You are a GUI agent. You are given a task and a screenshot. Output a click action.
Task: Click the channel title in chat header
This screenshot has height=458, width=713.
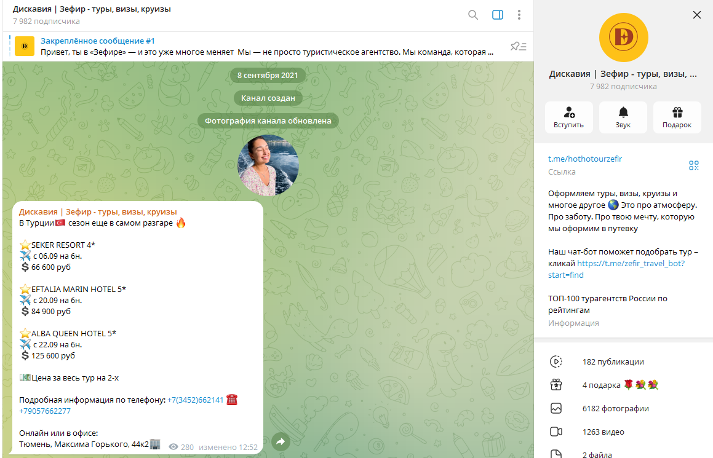[92, 9]
